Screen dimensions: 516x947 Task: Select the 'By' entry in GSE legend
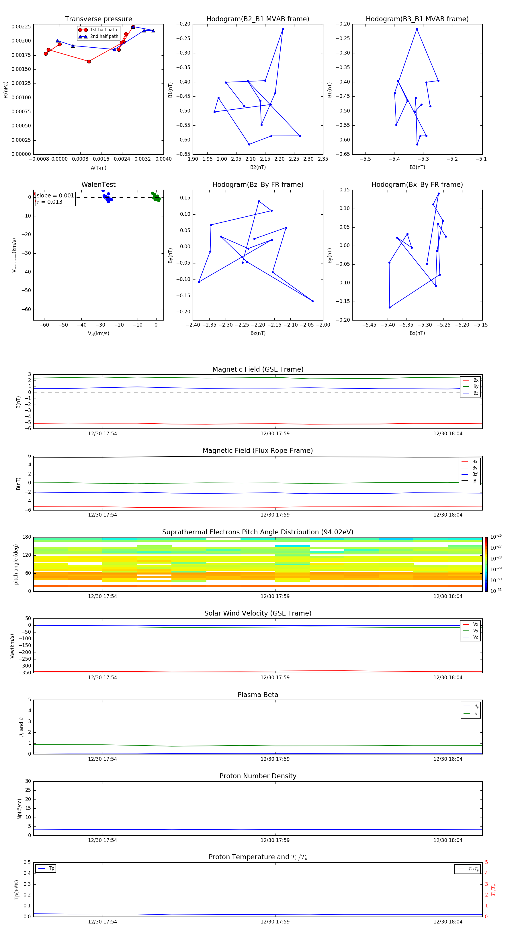coord(470,386)
